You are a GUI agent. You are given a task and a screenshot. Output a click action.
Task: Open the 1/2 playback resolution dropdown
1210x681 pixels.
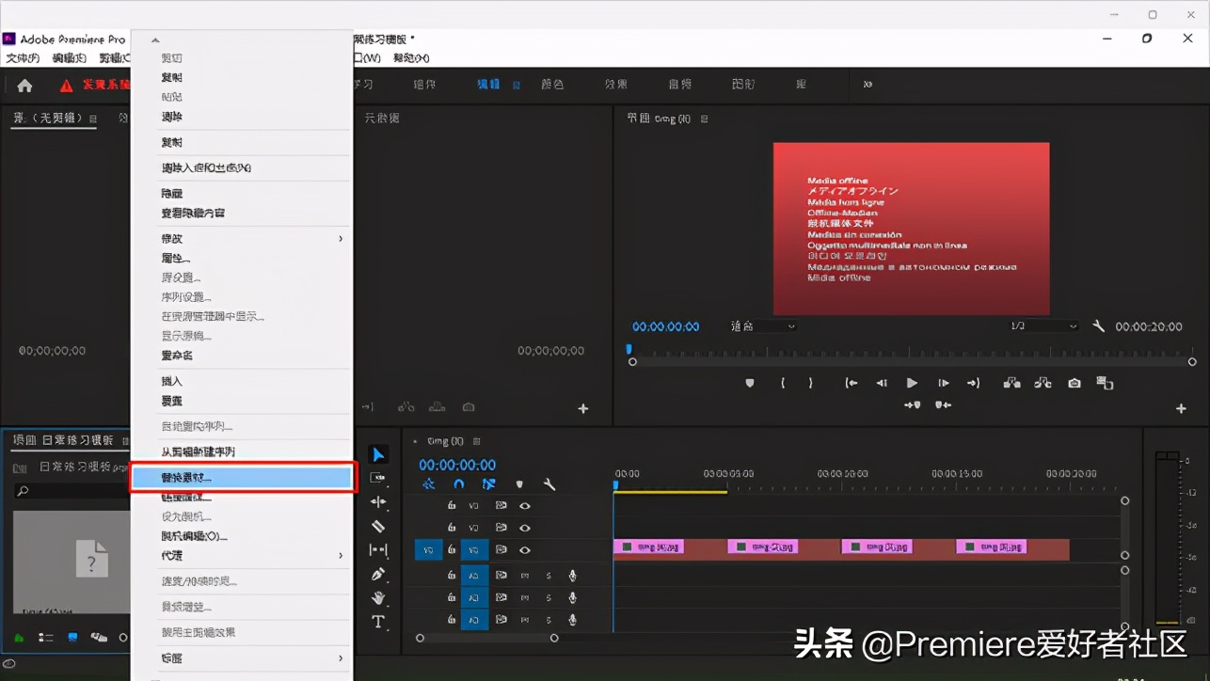point(1044,326)
